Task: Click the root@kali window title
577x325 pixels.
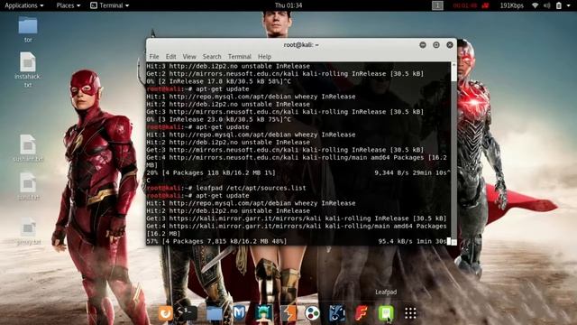Action: pyautogui.click(x=301, y=44)
